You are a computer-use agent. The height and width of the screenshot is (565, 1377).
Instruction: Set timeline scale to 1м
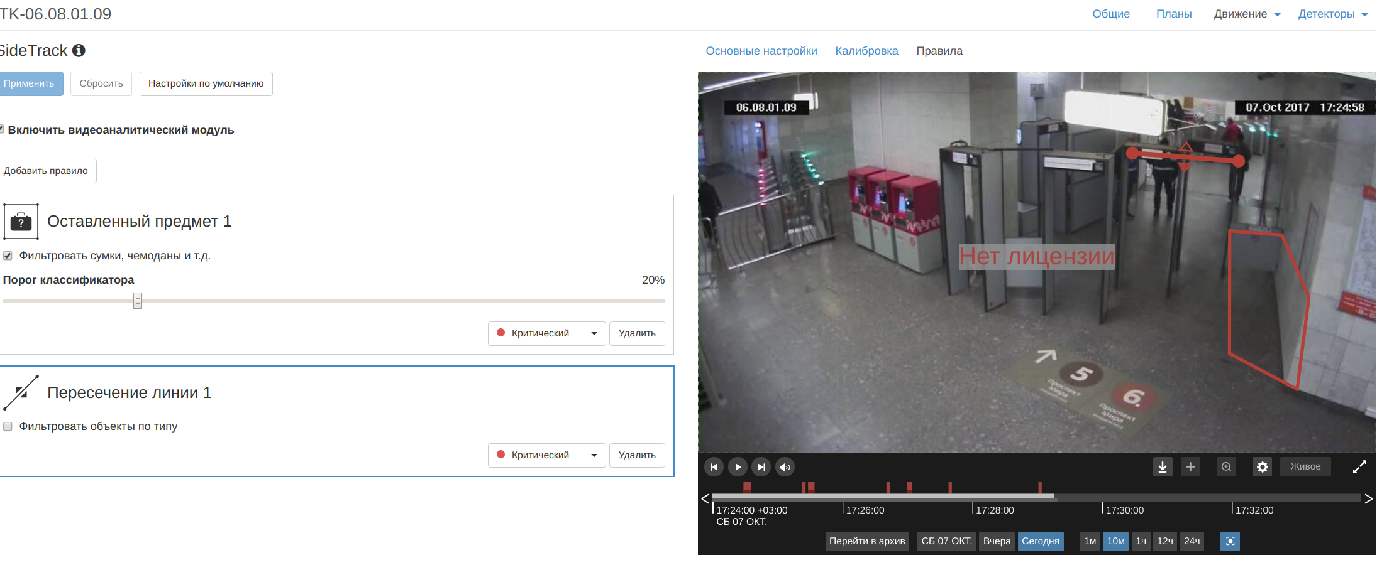(x=1090, y=541)
